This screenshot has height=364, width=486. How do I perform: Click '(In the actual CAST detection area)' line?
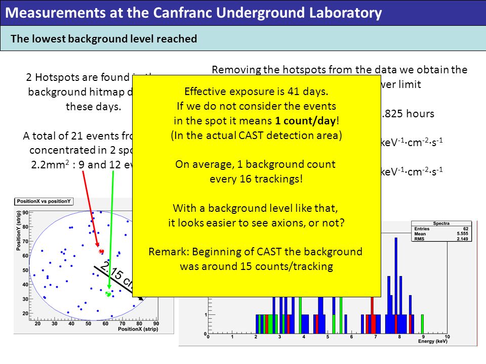pyautogui.click(x=256, y=135)
